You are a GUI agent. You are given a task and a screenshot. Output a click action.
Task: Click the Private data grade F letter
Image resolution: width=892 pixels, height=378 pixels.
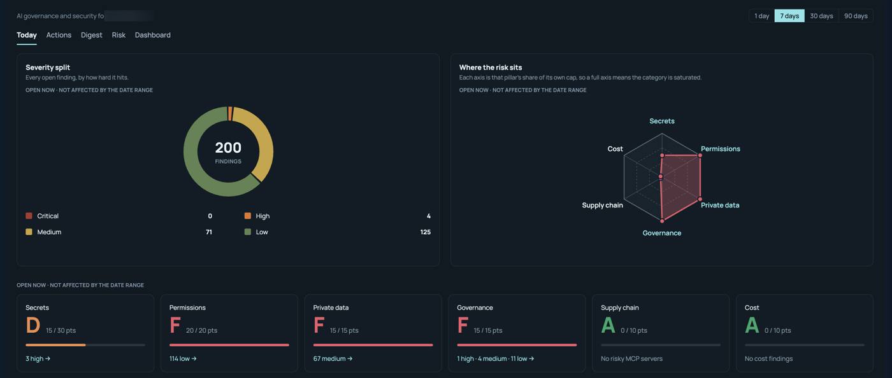click(319, 326)
